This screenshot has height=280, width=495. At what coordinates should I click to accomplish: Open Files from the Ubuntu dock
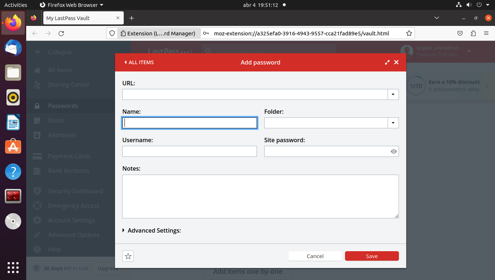13,73
